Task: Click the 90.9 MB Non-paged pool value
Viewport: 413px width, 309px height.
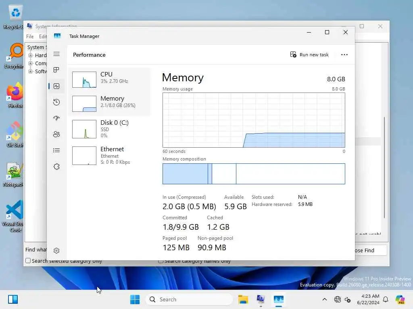Action: pyautogui.click(x=212, y=247)
